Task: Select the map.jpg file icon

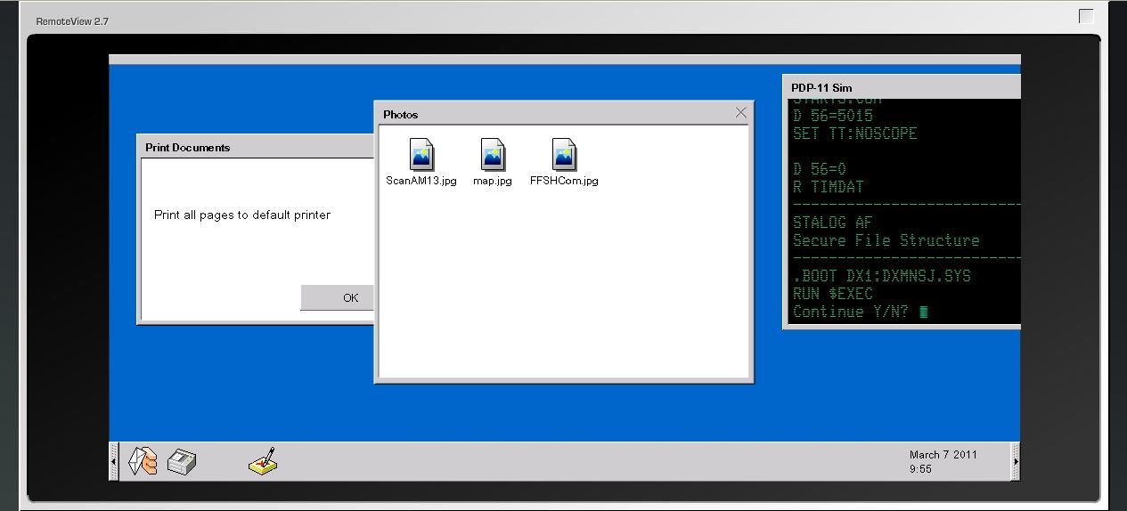Action: coord(493,155)
